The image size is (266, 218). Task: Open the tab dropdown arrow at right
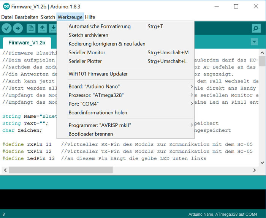pos(254,42)
